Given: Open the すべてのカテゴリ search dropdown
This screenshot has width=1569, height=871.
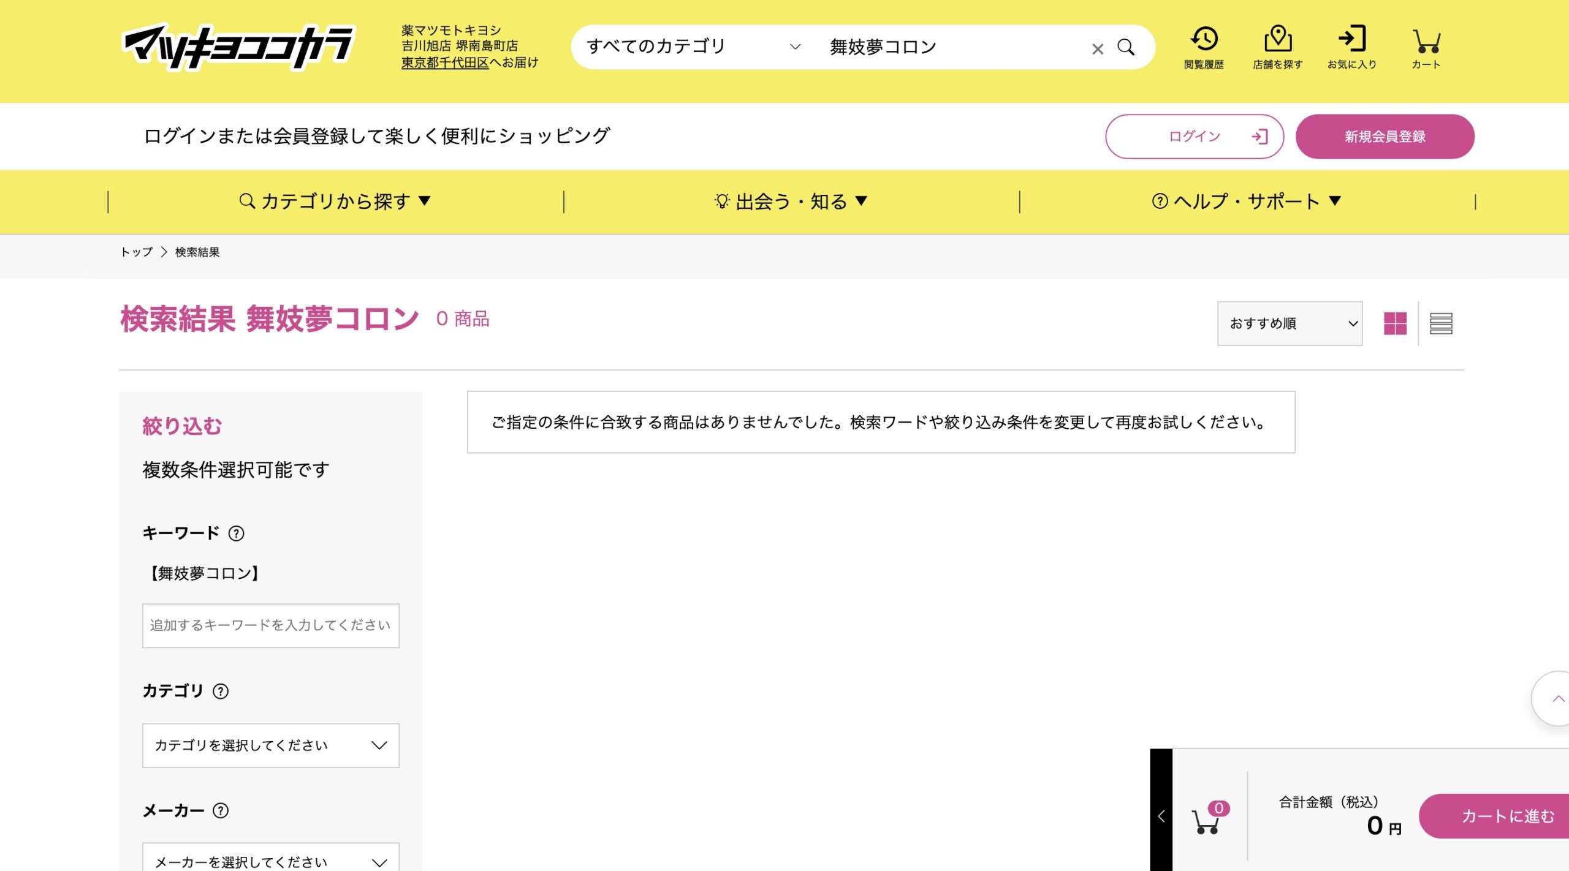Looking at the screenshot, I should pos(693,47).
